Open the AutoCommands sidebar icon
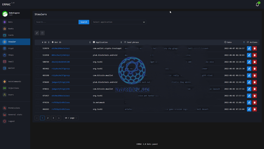264x149 pixels. tap(5, 81)
